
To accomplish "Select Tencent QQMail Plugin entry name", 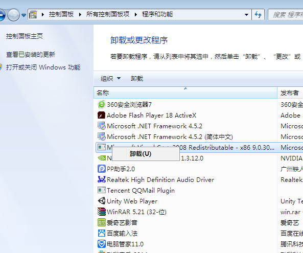I will tap(141, 190).
